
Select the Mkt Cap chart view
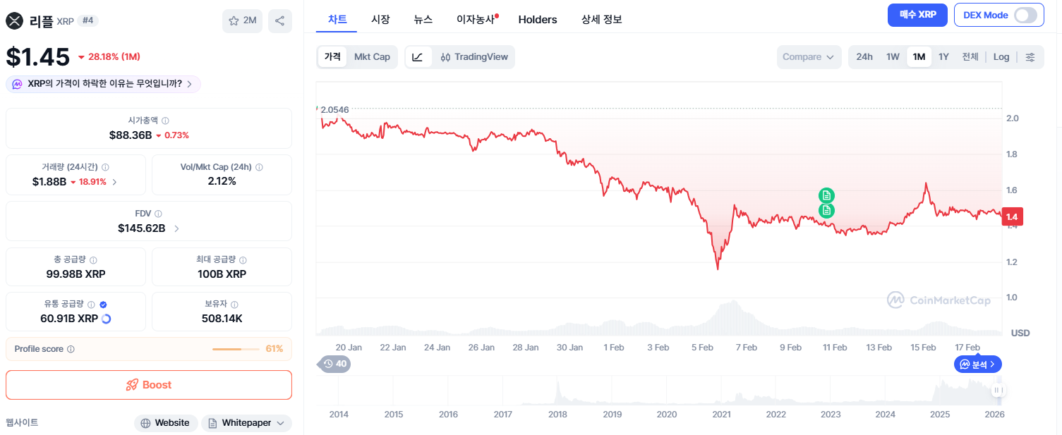point(372,57)
